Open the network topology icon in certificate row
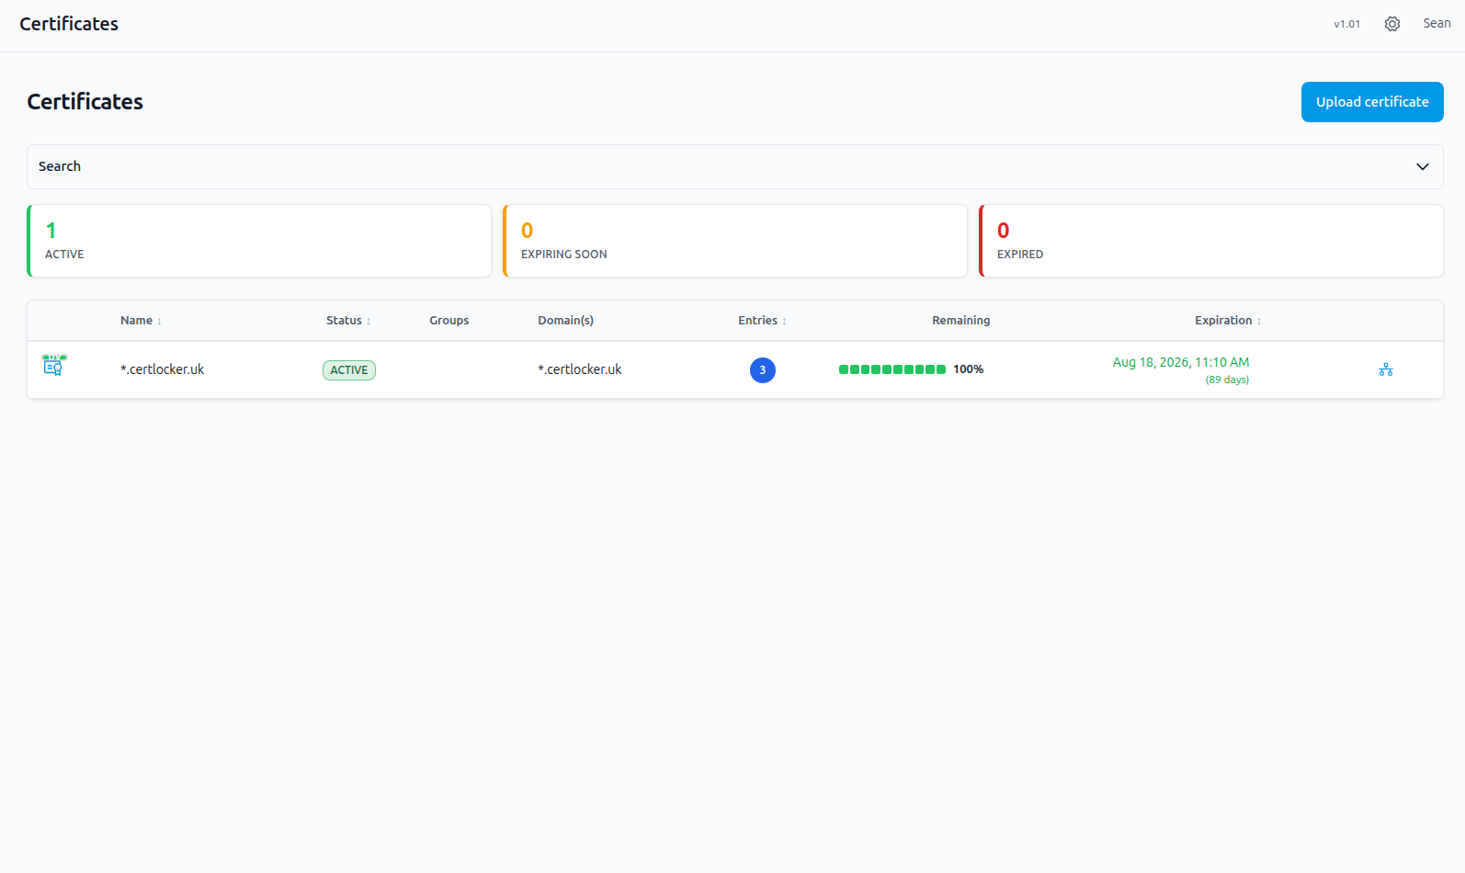Viewport: 1465px width, 873px height. [x=1386, y=369]
